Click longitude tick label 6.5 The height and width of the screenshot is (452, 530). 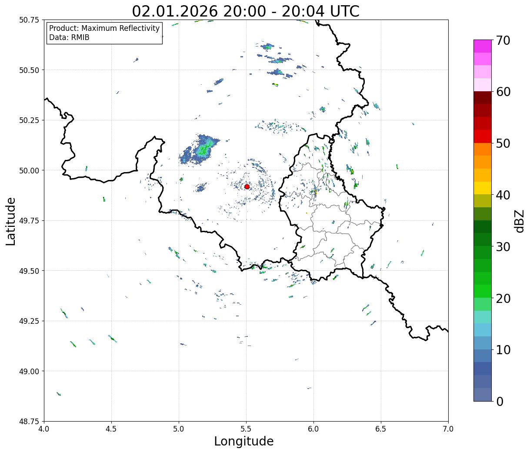tap(381, 429)
